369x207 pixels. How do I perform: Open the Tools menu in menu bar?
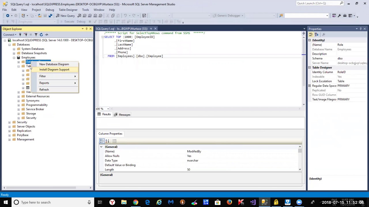(85, 10)
